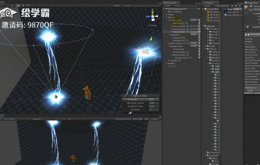
Task: Click particle icon on guangzhu02 row
Action: click(x=199, y=38)
